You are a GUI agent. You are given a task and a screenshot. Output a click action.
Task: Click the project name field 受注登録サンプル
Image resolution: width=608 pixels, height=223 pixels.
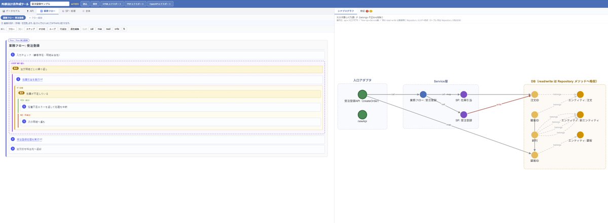point(50,4)
